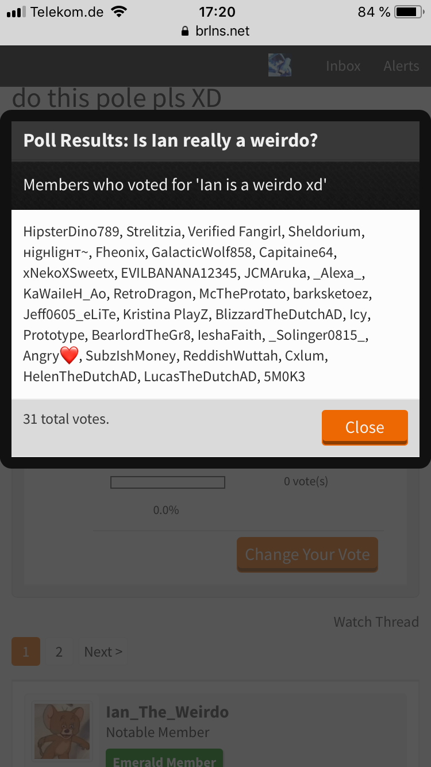Go to thread page 2
Screen dimensions: 431x767
[x=59, y=651]
